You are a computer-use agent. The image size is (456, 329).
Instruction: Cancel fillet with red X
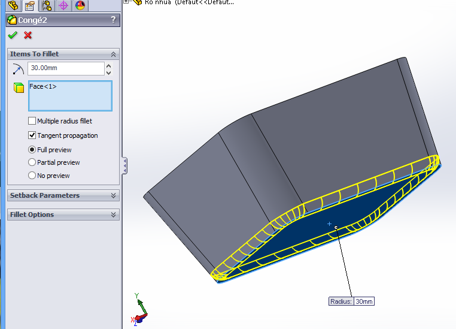click(28, 35)
